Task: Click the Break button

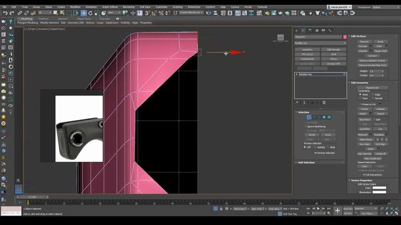Action: (380, 42)
